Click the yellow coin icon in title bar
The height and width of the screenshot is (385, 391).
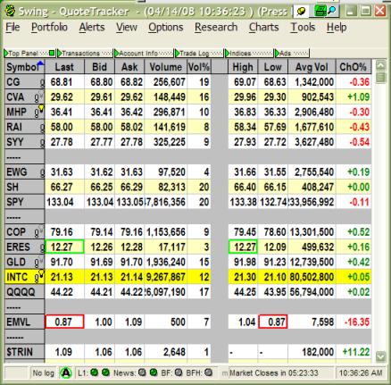(x=302, y=12)
